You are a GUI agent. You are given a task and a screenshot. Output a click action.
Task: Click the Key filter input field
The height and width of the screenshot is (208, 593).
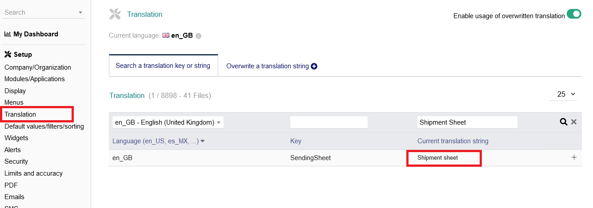329,122
